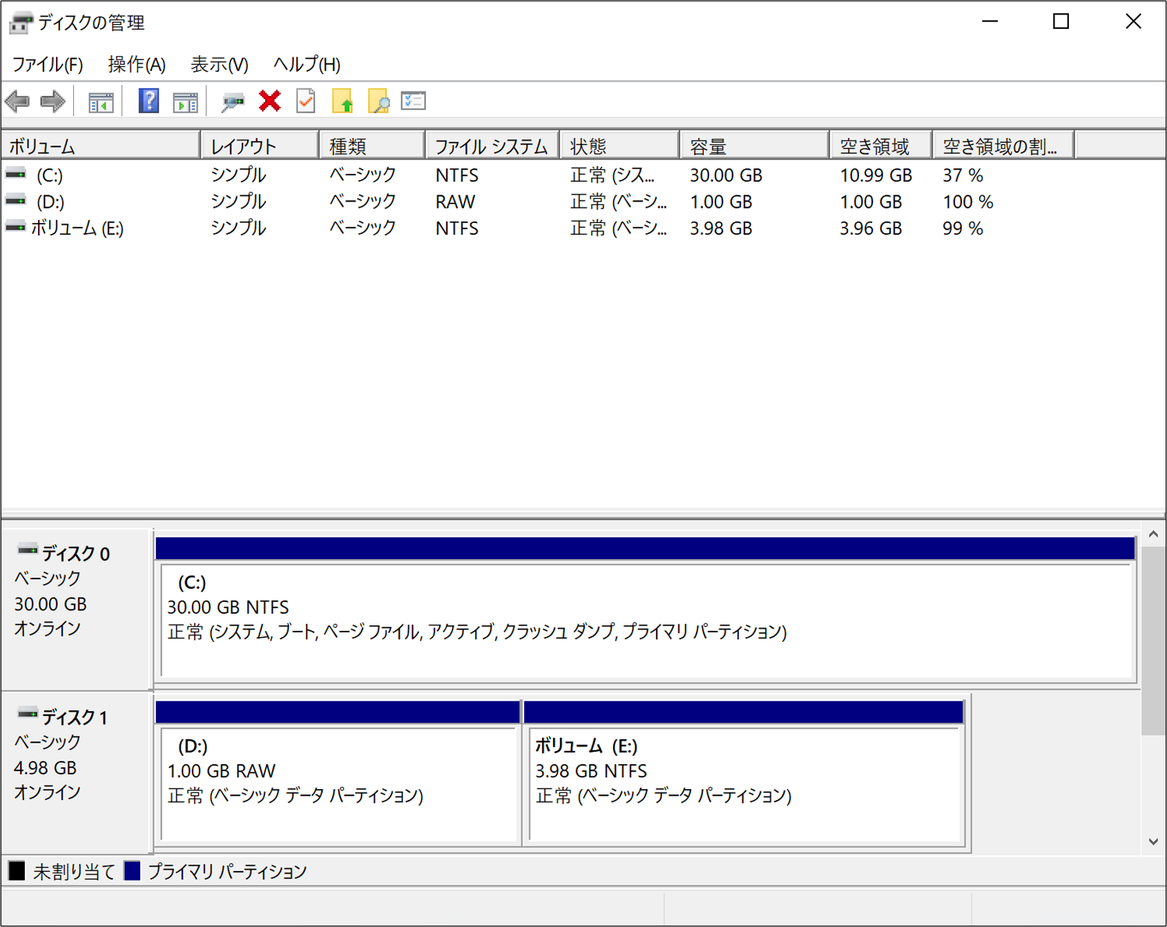Click the drive connection icon in the toolbar
Screen dimensions: 1167x927
pyautogui.click(x=233, y=102)
